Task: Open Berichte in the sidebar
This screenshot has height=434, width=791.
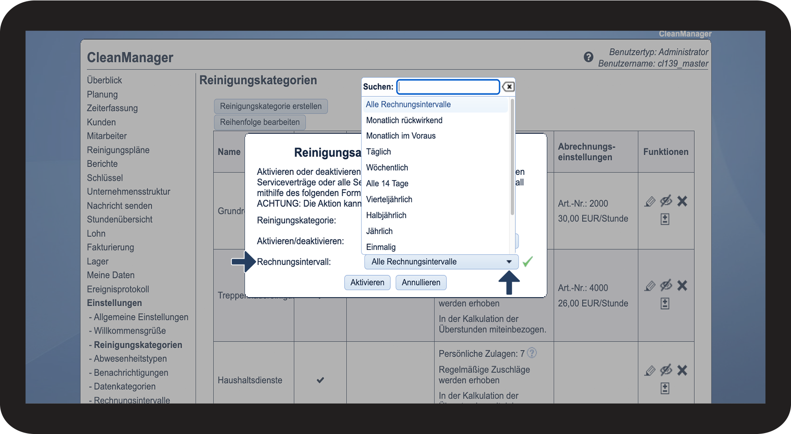Action: (103, 164)
